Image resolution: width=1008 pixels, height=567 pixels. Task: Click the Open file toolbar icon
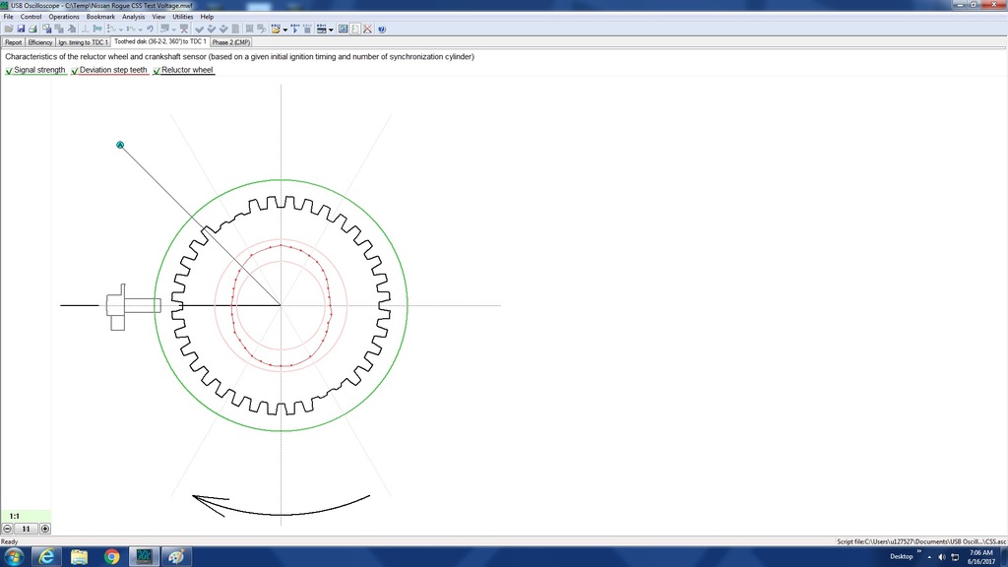[x=8, y=29]
